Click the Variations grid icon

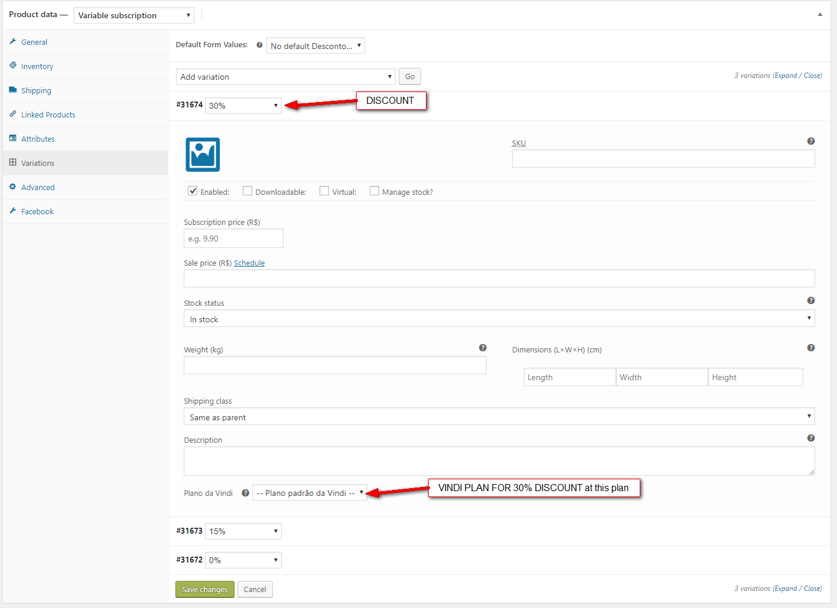point(13,162)
